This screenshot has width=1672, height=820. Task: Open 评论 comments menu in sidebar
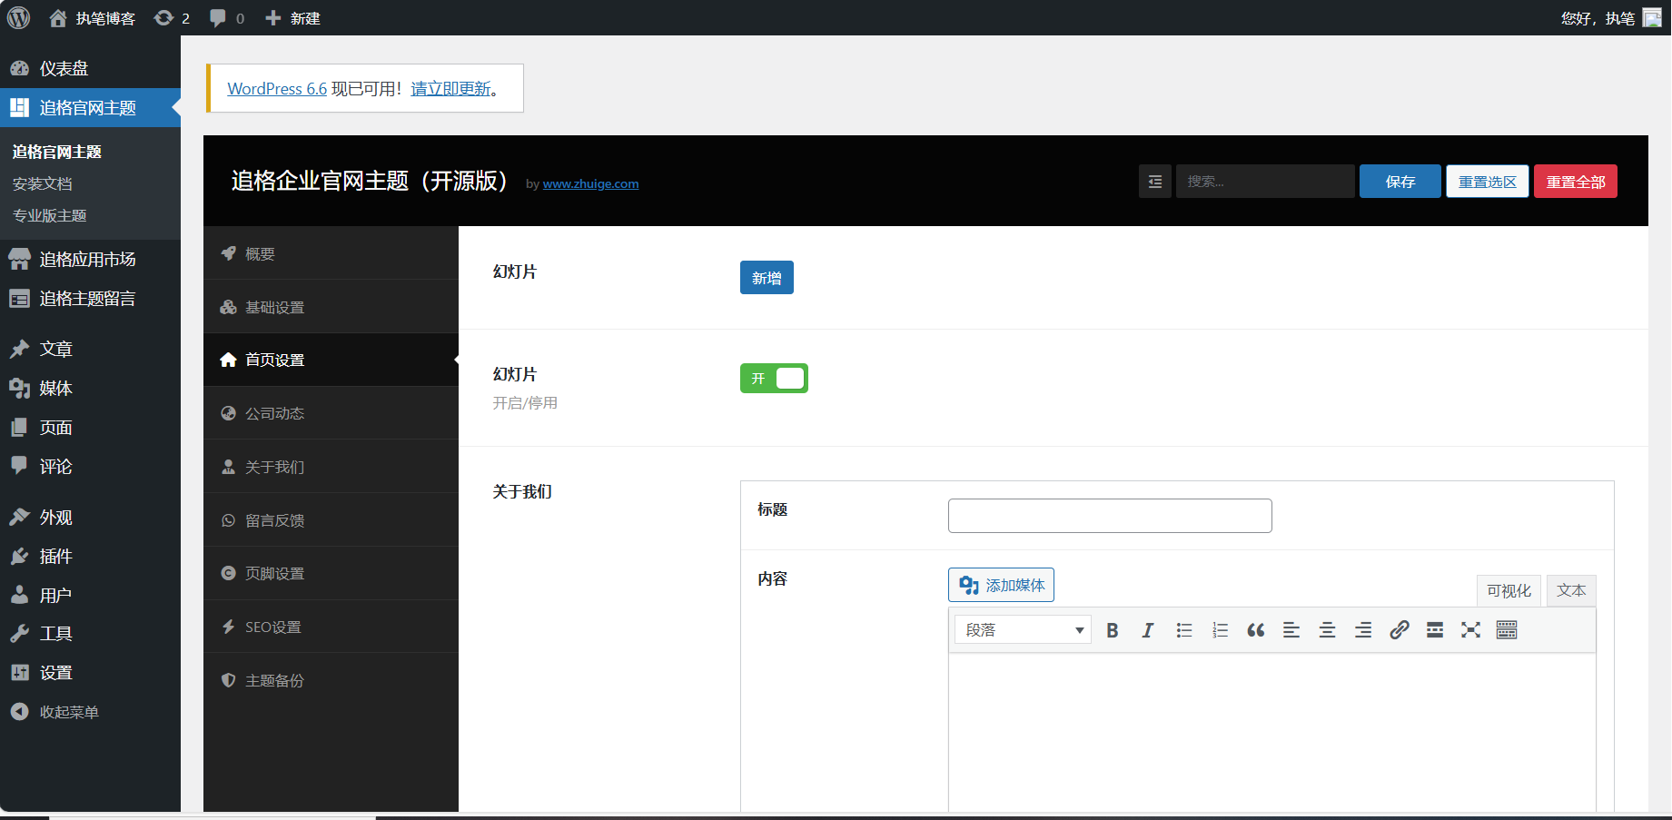point(90,466)
